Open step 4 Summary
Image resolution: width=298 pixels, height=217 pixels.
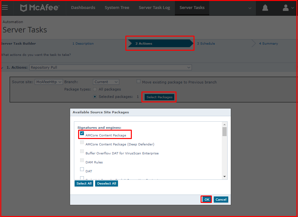pos(268,43)
